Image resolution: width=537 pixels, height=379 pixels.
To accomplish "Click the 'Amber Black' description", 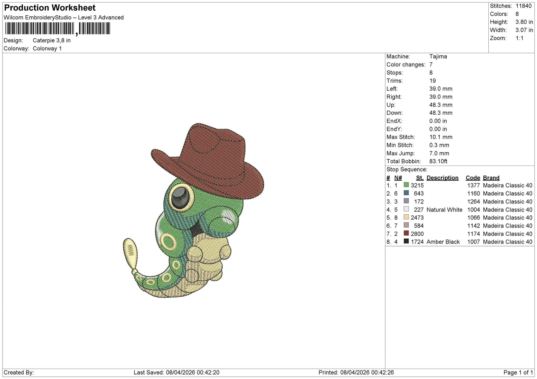I will (443, 242).
